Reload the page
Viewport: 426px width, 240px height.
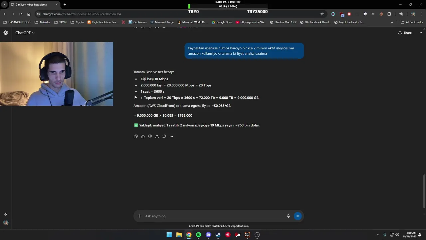click(x=21, y=14)
